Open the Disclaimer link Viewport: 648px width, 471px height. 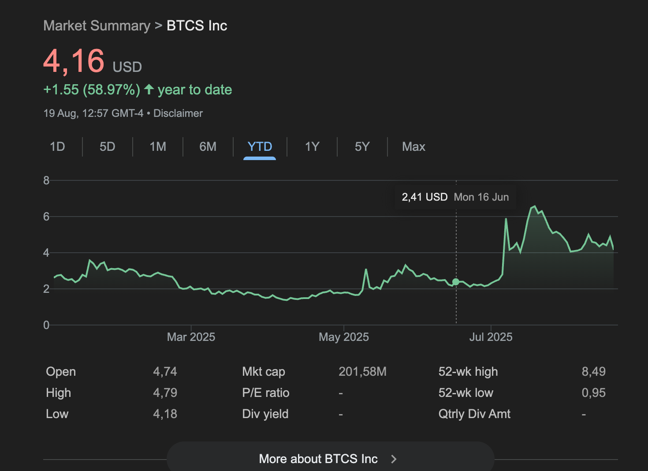click(x=178, y=113)
